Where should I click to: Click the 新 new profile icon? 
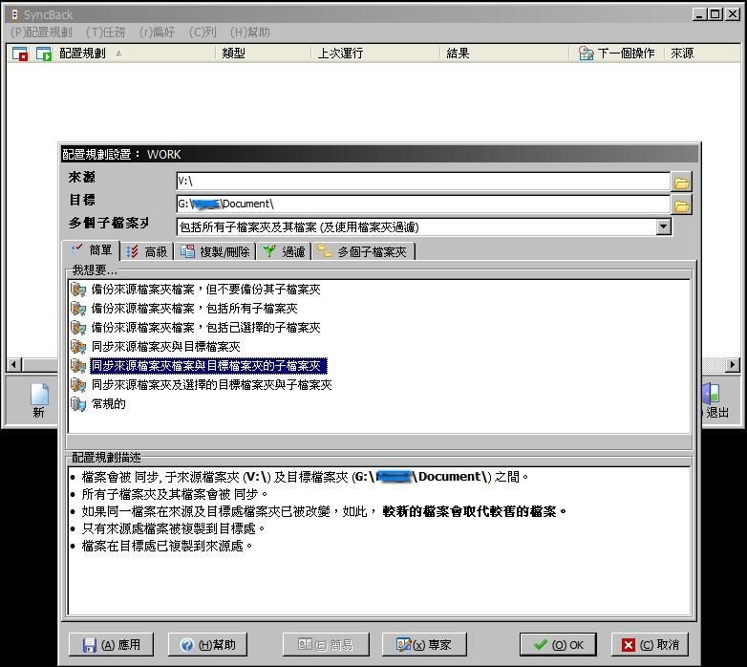pyautogui.click(x=39, y=394)
